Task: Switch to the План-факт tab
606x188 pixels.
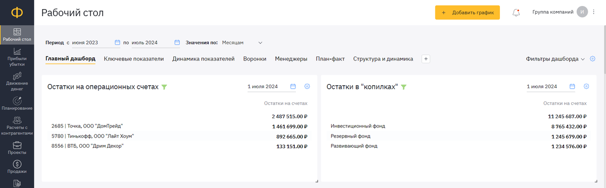Action: coord(330,59)
